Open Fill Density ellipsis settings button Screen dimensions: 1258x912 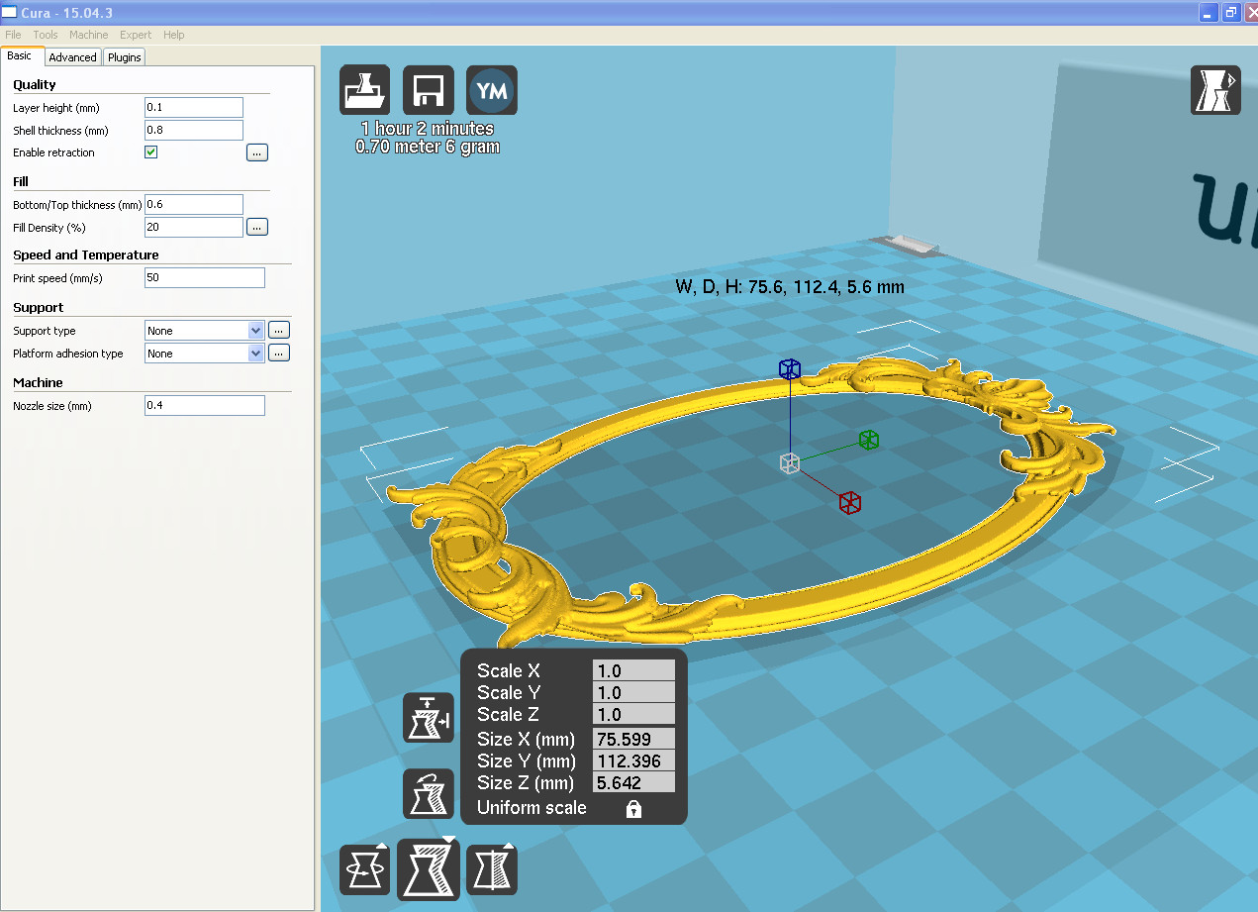pyautogui.click(x=257, y=227)
